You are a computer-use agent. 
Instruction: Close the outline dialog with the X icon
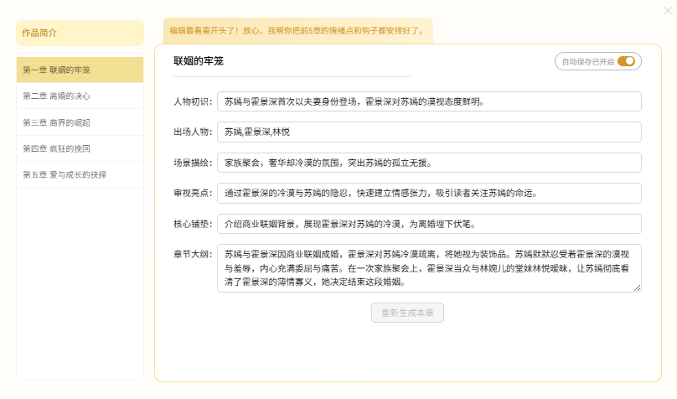pos(668,11)
